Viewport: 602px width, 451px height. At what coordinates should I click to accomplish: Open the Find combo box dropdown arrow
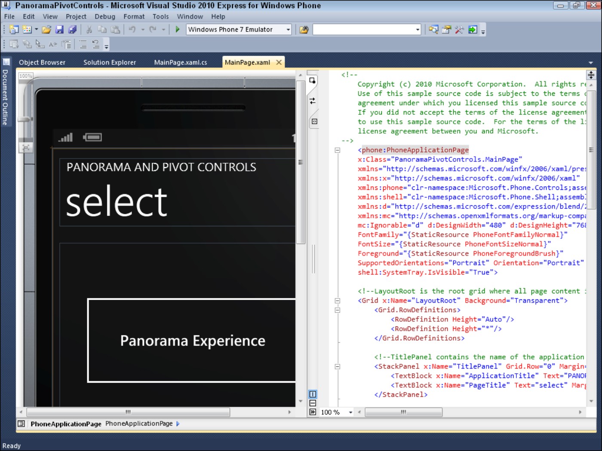(x=418, y=29)
